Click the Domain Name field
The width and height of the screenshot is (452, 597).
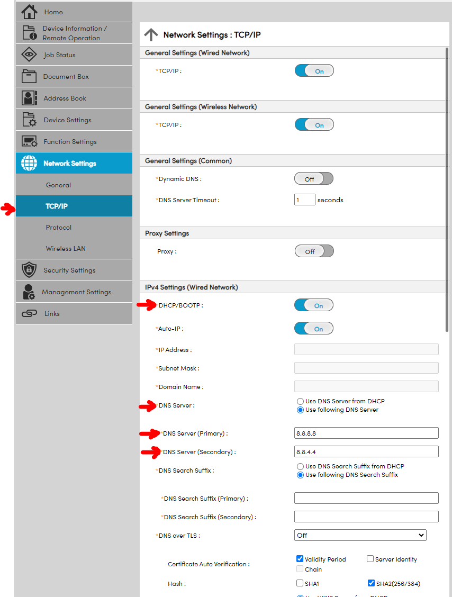366,386
